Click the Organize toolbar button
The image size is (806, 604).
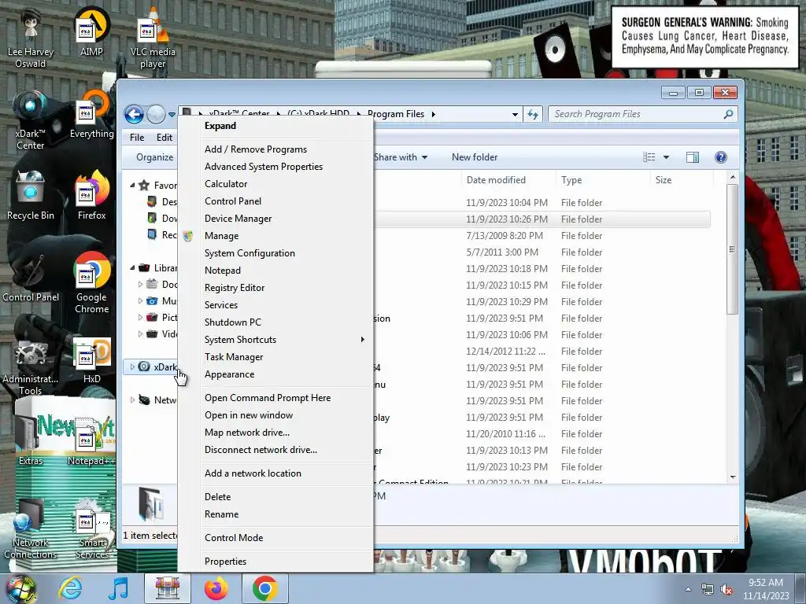pyautogui.click(x=154, y=157)
